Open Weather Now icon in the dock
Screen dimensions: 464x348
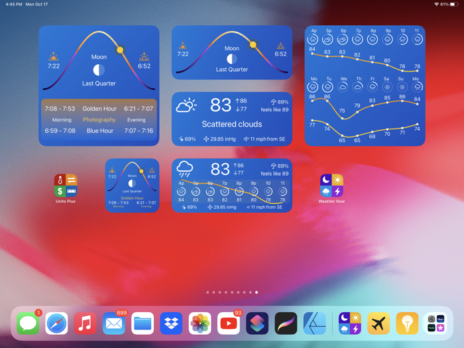click(x=350, y=323)
